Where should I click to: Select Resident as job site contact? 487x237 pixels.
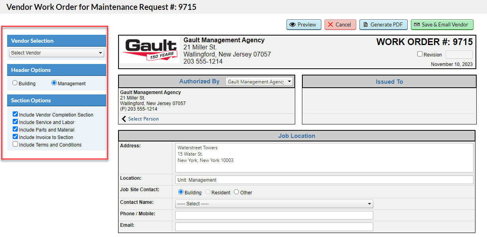[208, 192]
